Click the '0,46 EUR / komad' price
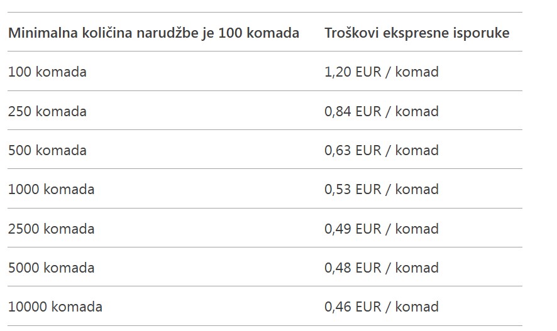This screenshot has width=557, height=331. click(381, 307)
